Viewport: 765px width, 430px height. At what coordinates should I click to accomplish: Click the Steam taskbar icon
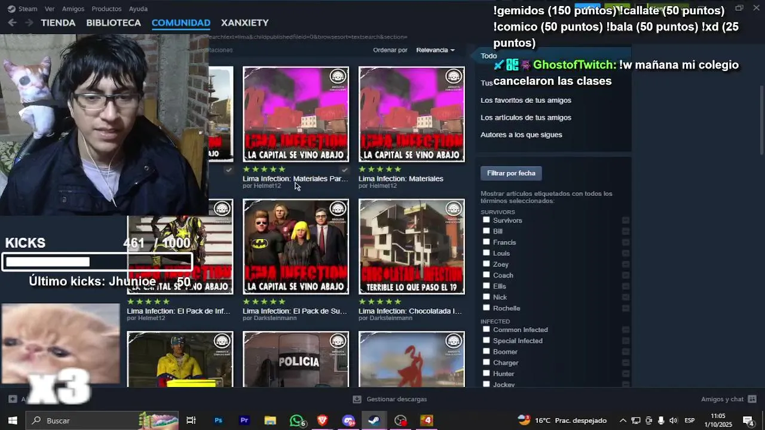click(x=374, y=420)
